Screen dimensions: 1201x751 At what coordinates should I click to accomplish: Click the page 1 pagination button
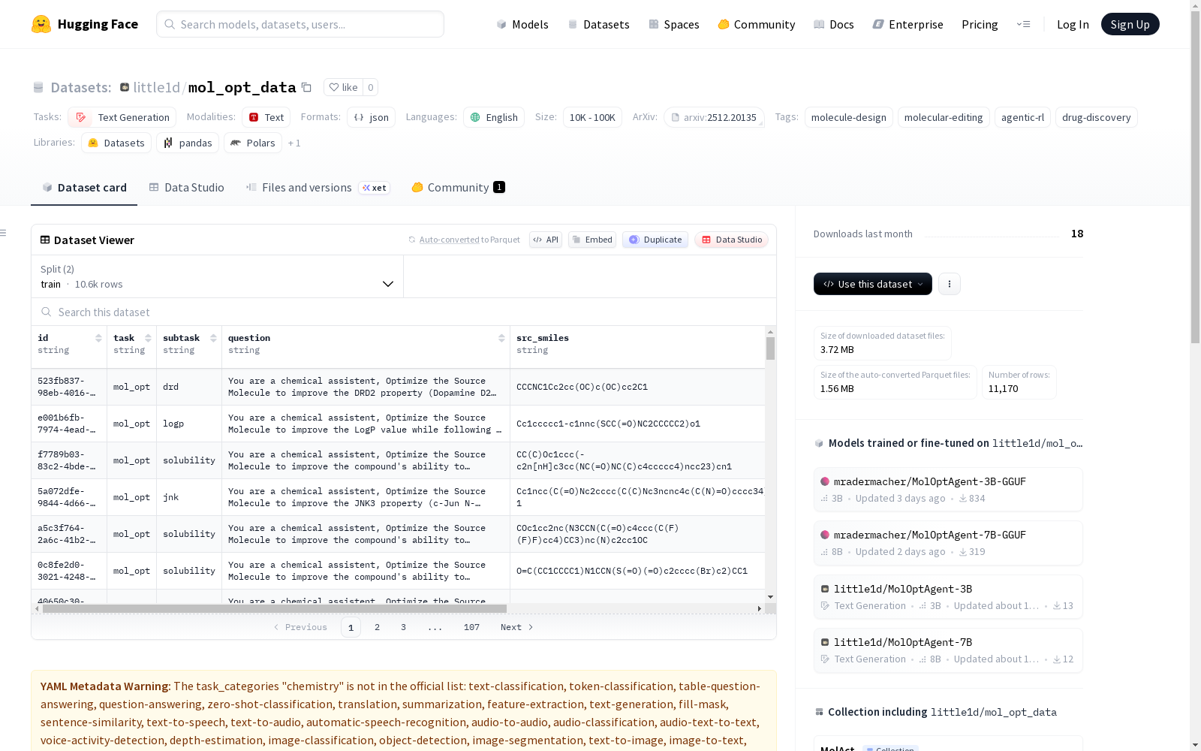tap(351, 627)
